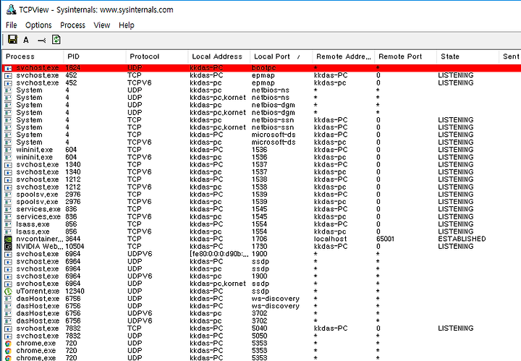Screen dimensions: 521x361
Task: Sort by the Process column header
Action: tap(33, 56)
